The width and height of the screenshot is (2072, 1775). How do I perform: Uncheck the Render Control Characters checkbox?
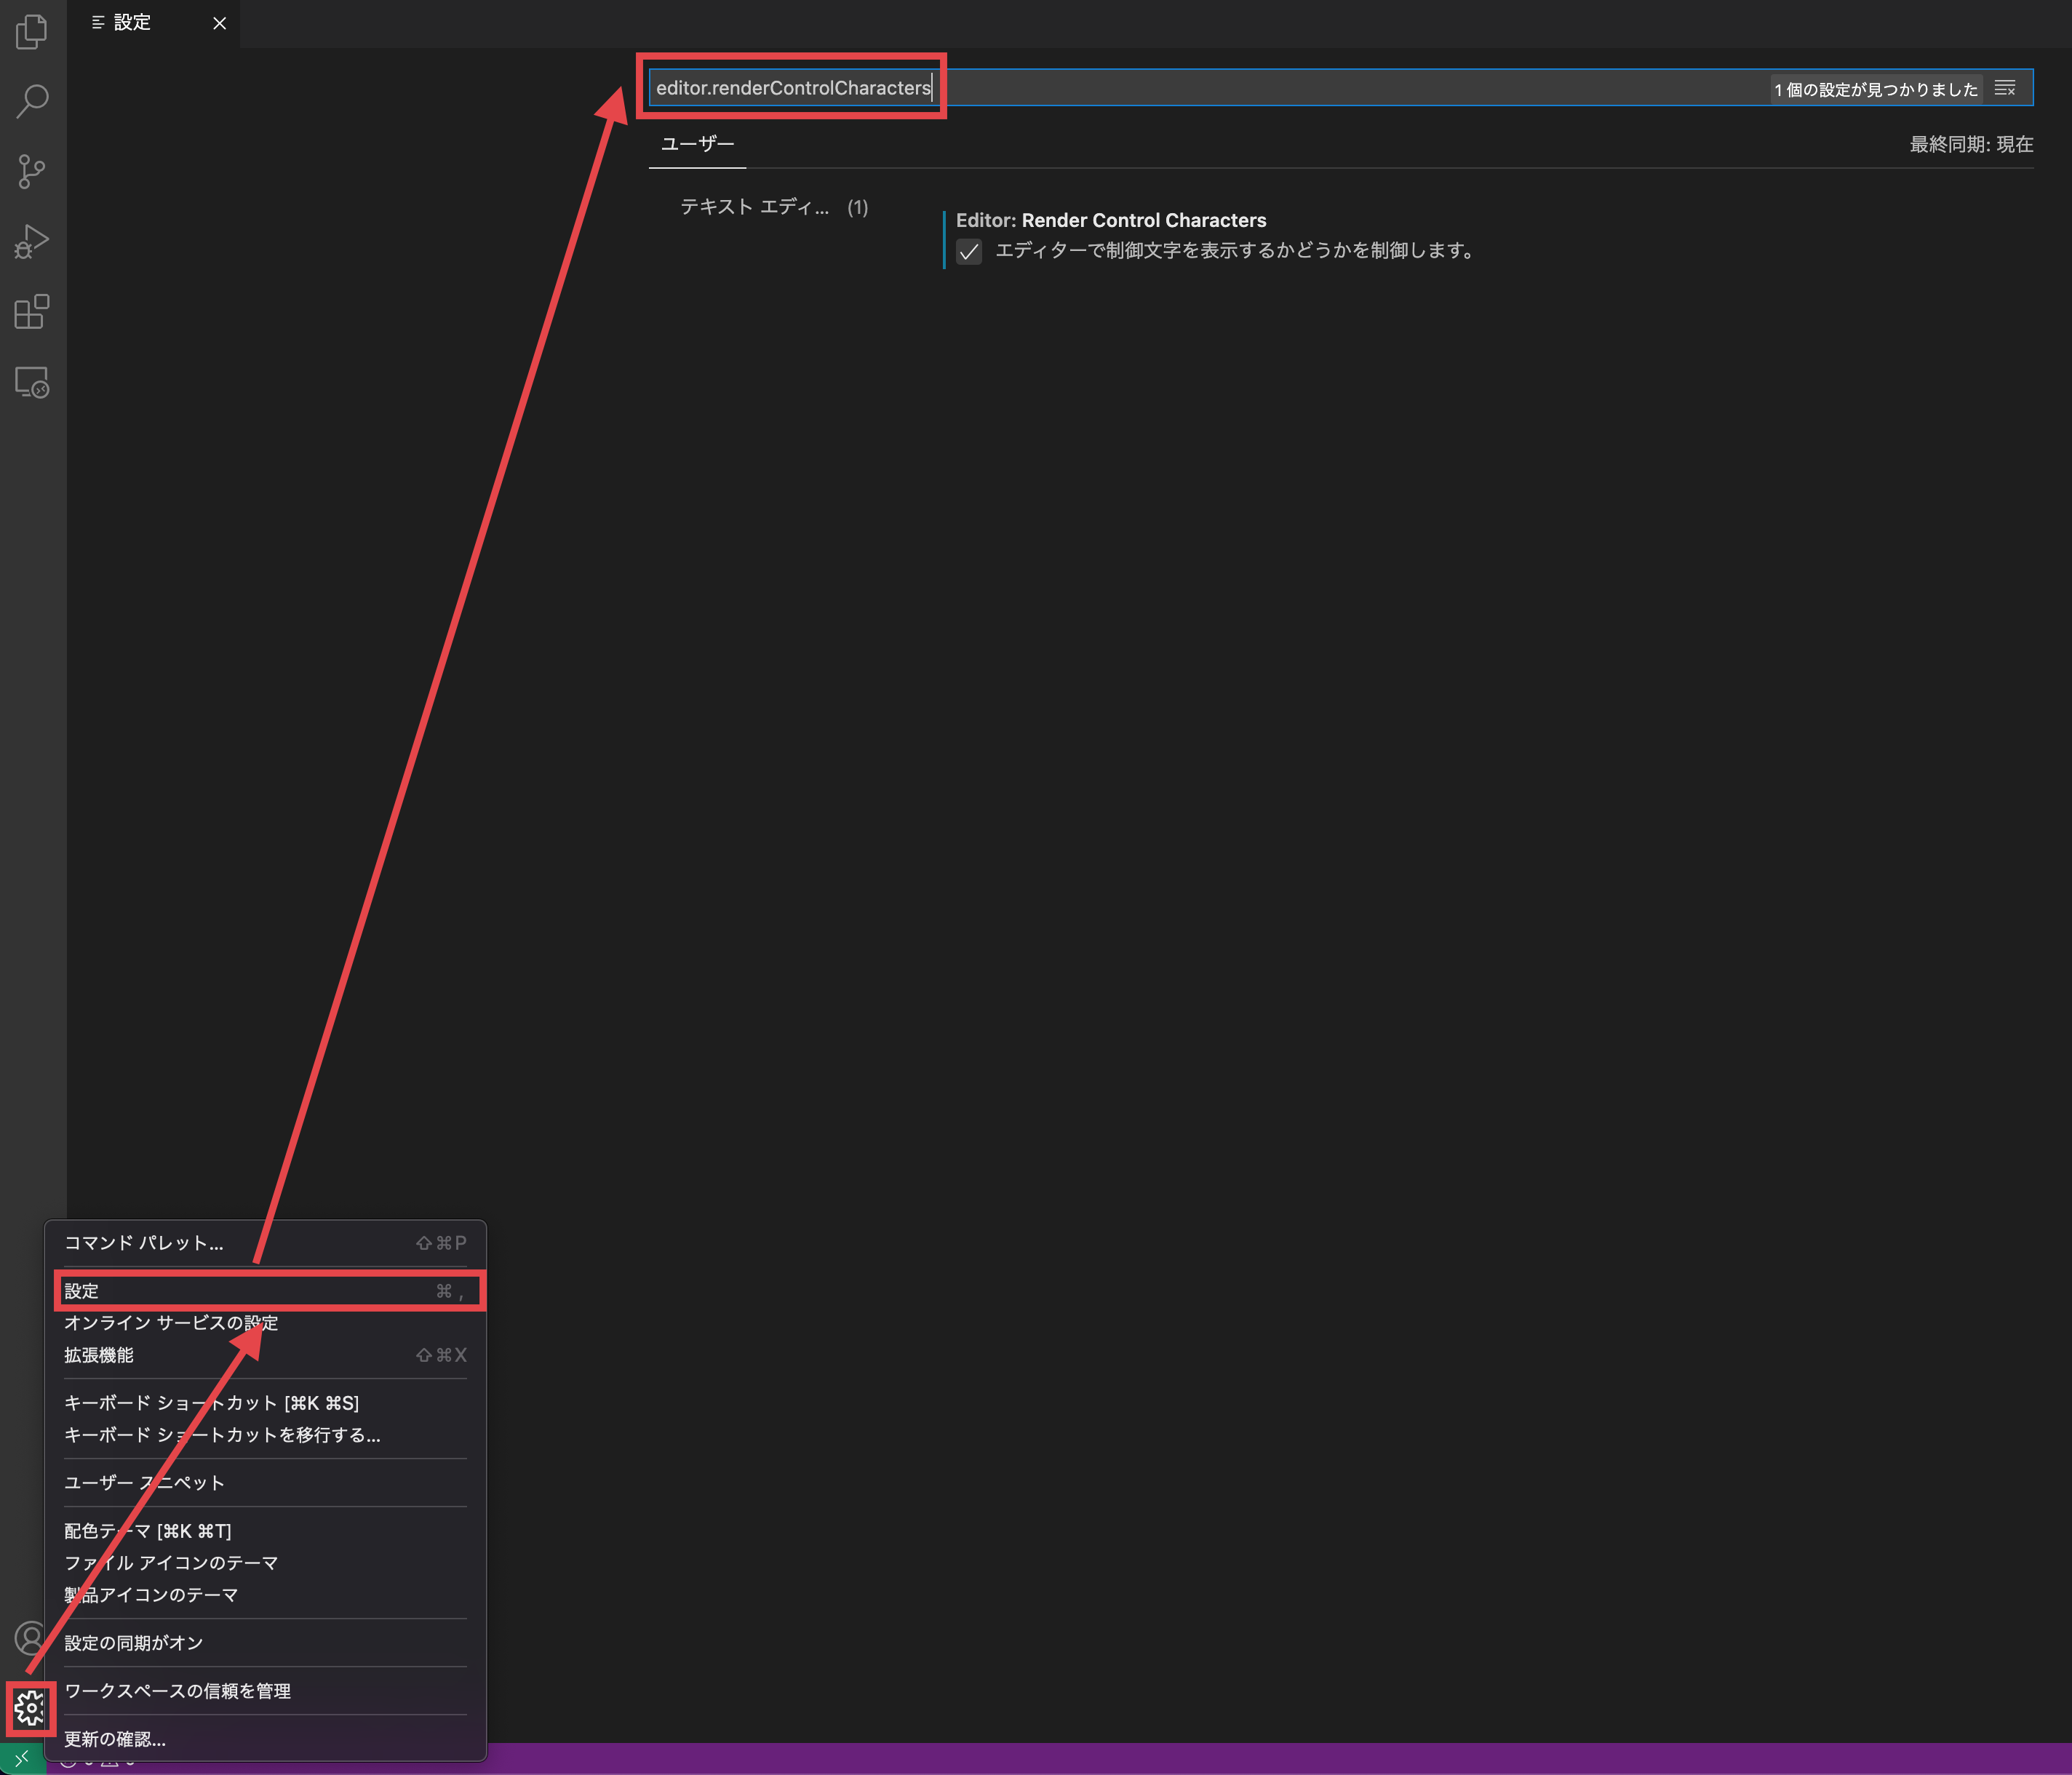(968, 251)
